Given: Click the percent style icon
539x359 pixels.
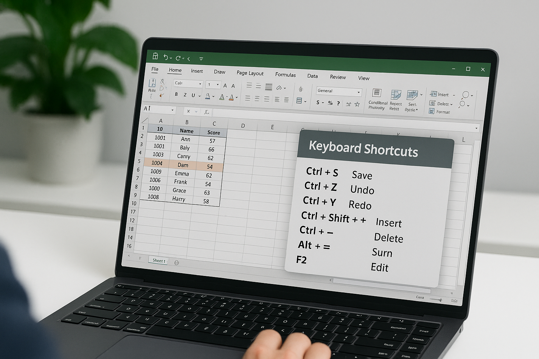Looking at the screenshot, I should tap(330, 102).
